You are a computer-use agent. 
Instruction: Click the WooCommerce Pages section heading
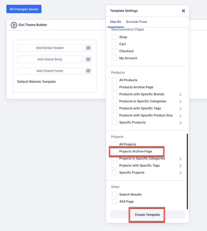(x=128, y=30)
